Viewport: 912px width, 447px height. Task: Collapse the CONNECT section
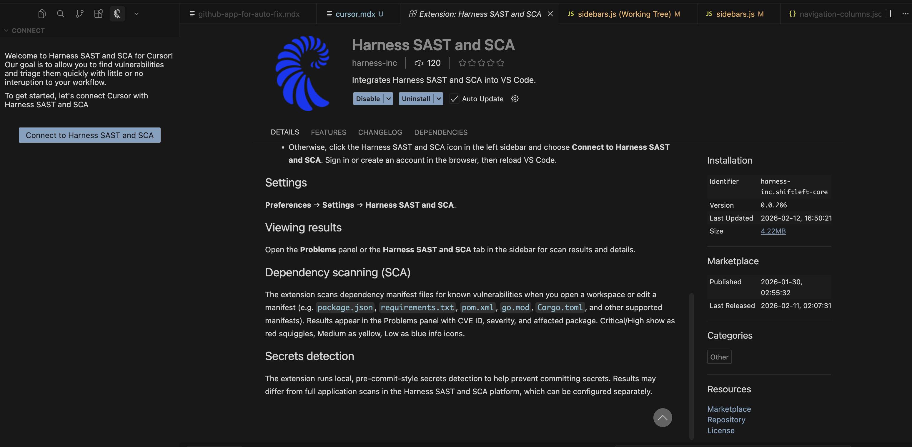(6, 31)
